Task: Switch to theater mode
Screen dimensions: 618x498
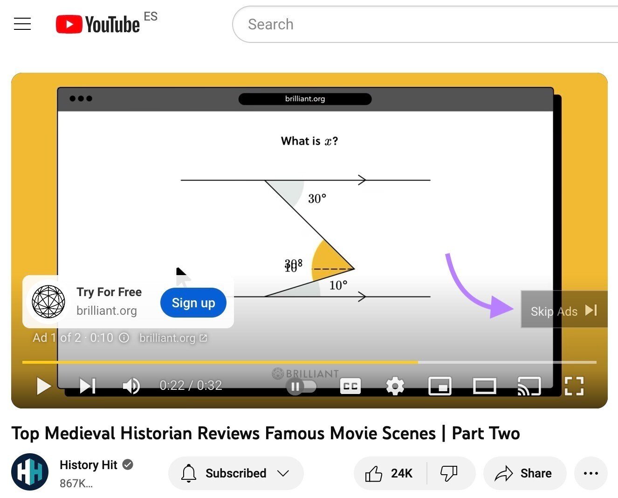Action: pyautogui.click(x=484, y=386)
